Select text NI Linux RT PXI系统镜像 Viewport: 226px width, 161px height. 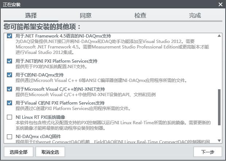[x=40, y=117]
